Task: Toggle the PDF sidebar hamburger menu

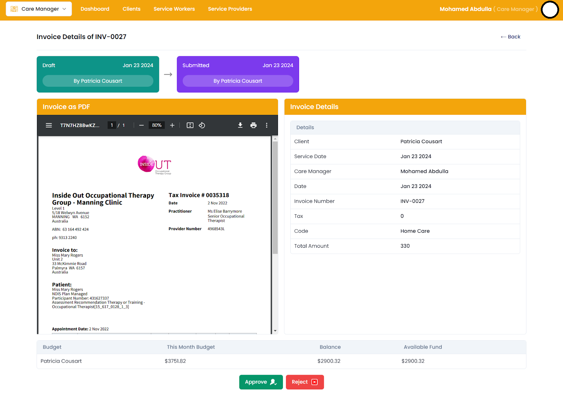Action: 49,125
